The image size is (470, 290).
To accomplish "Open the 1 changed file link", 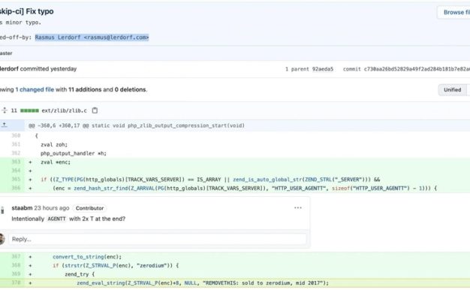I will point(35,89).
